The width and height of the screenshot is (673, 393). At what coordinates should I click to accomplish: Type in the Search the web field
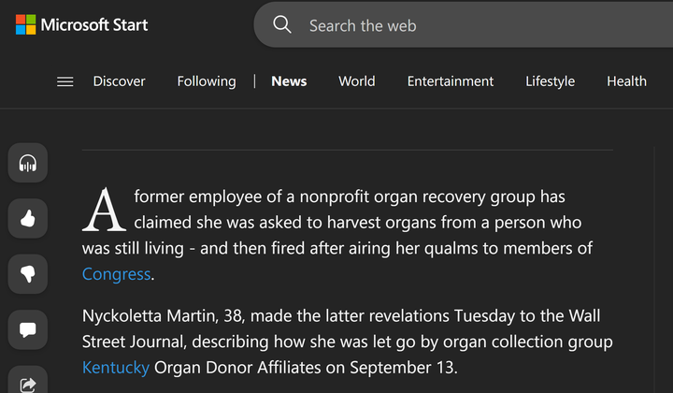[x=467, y=25]
